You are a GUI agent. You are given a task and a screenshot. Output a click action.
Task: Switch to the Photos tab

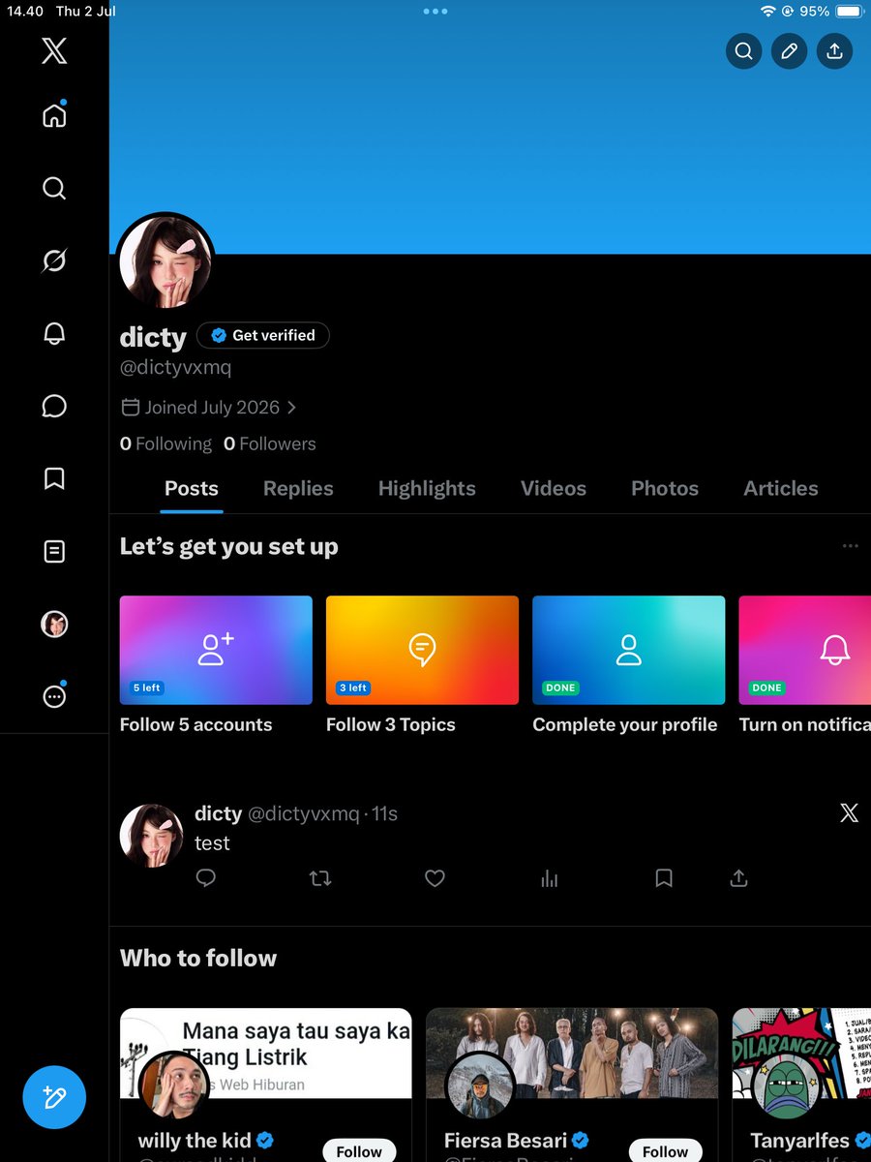pos(665,488)
